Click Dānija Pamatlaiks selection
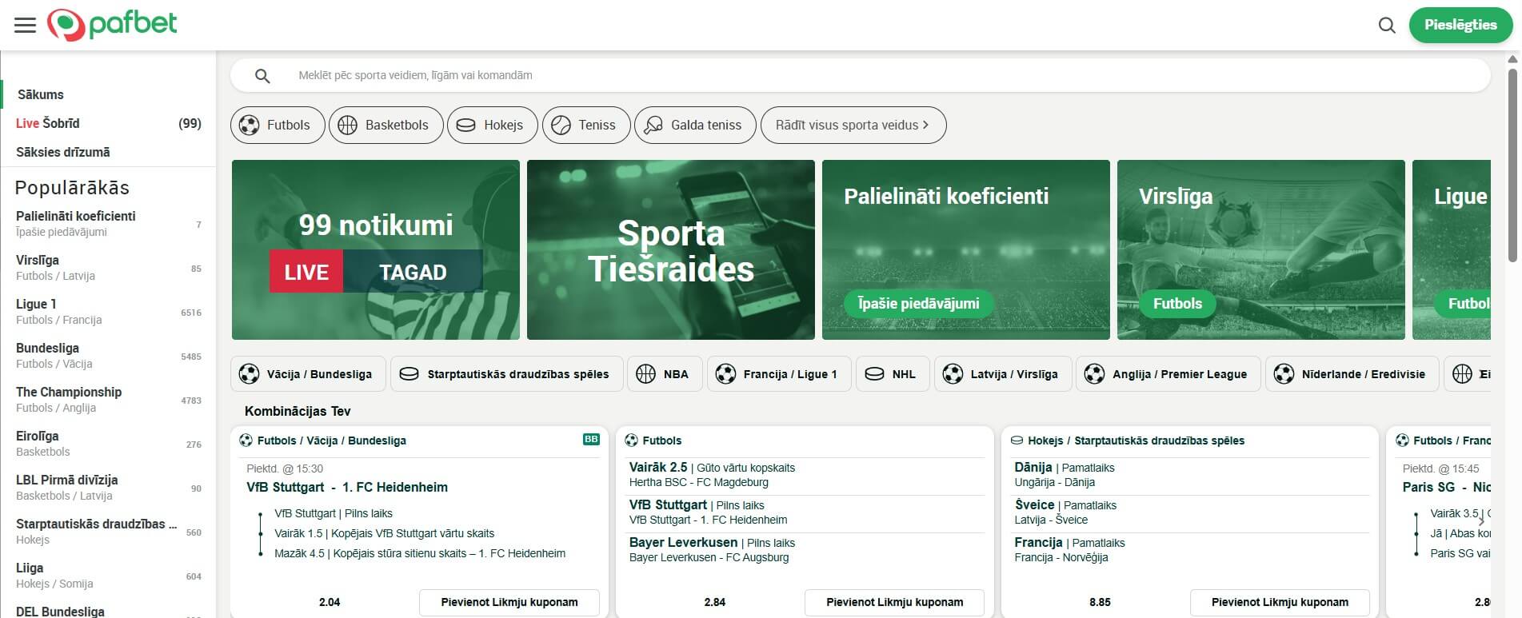This screenshot has width=1522, height=618. [1192, 475]
